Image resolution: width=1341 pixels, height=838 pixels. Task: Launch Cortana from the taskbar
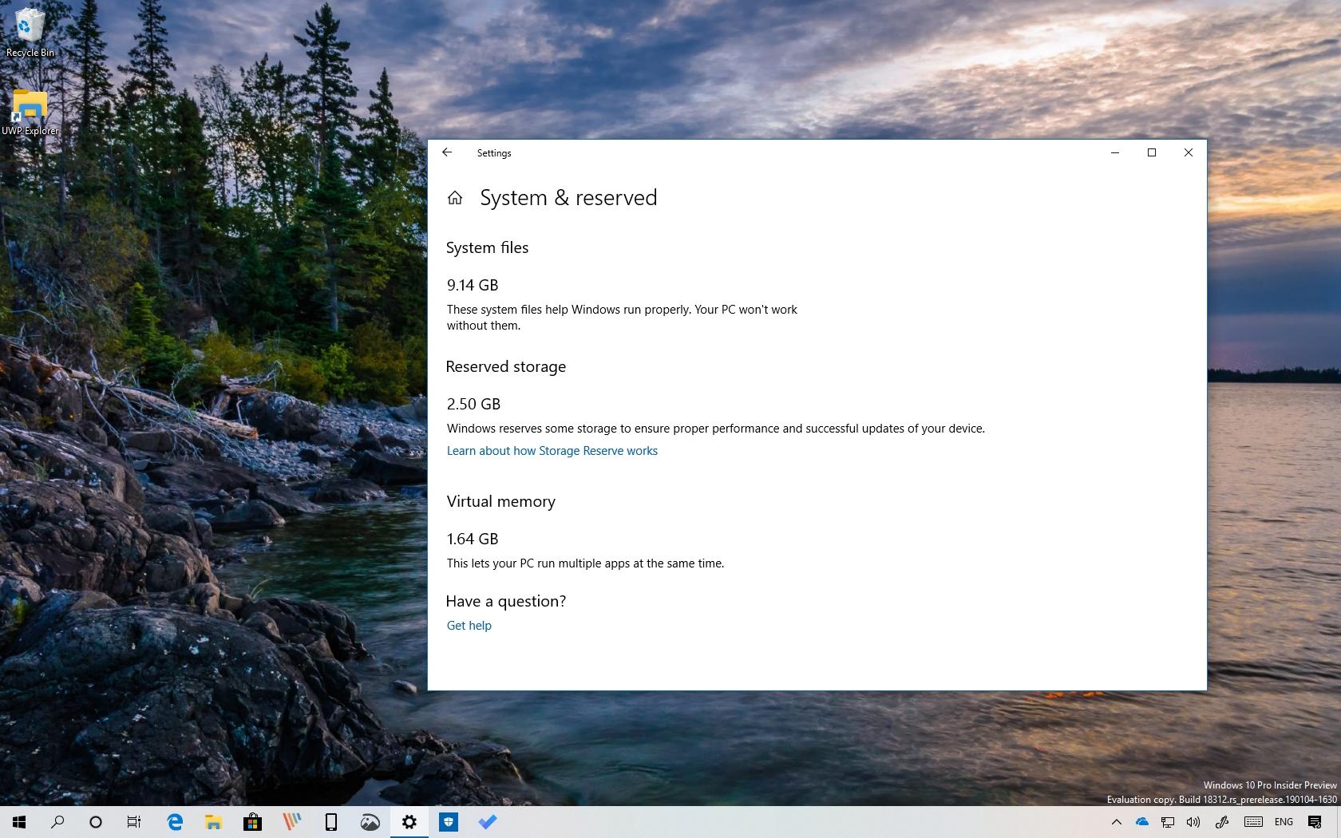pyautogui.click(x=95, y=822)
